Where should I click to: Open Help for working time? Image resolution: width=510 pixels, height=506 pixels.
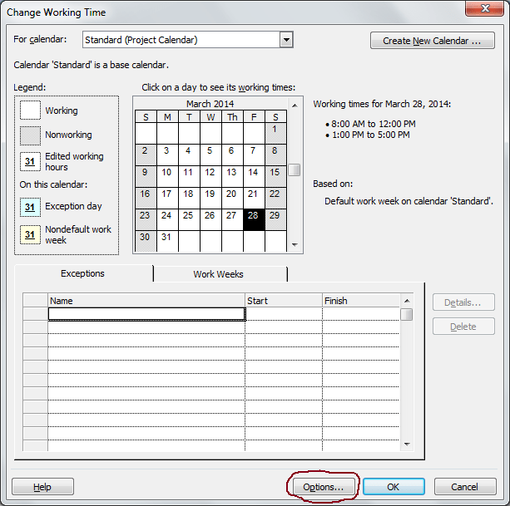click(x=42, y=487)
